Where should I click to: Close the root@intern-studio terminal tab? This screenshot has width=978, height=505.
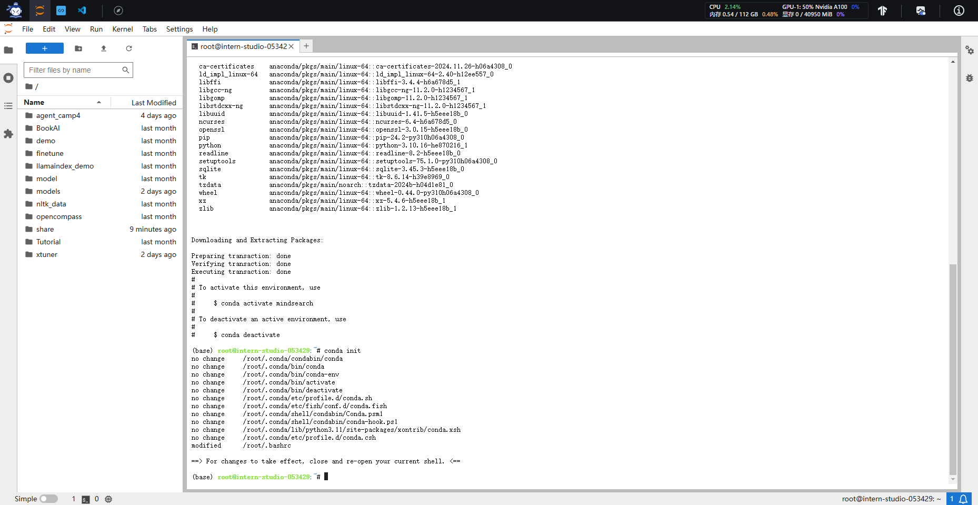[291, 46]
